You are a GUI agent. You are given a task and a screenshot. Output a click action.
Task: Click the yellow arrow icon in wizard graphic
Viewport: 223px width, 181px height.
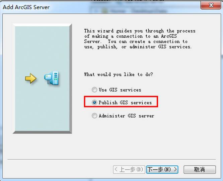click(x=31, y=78)
